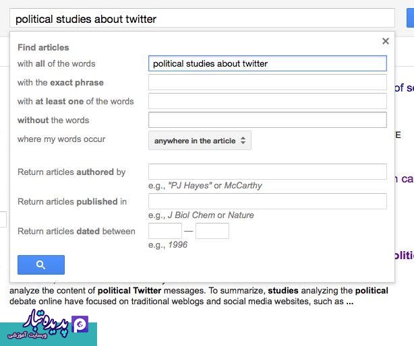The width and height of the screenshot is (414, 346).
Task: Click the start year date field
Action: [165, 231]
